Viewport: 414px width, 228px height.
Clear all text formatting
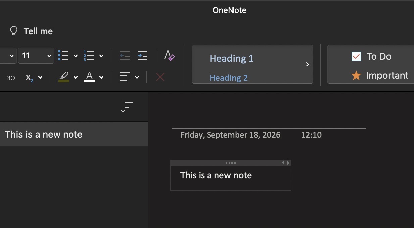click(x=169, y=55)
